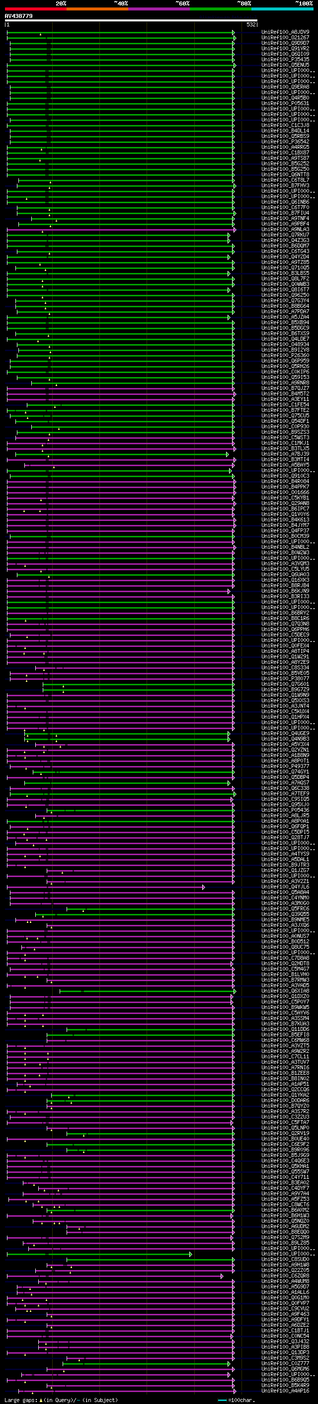Screen dimensions: 318x1404
Task: Click the UniRef100_Q5RBS9 label
Action: coord(285,136)
